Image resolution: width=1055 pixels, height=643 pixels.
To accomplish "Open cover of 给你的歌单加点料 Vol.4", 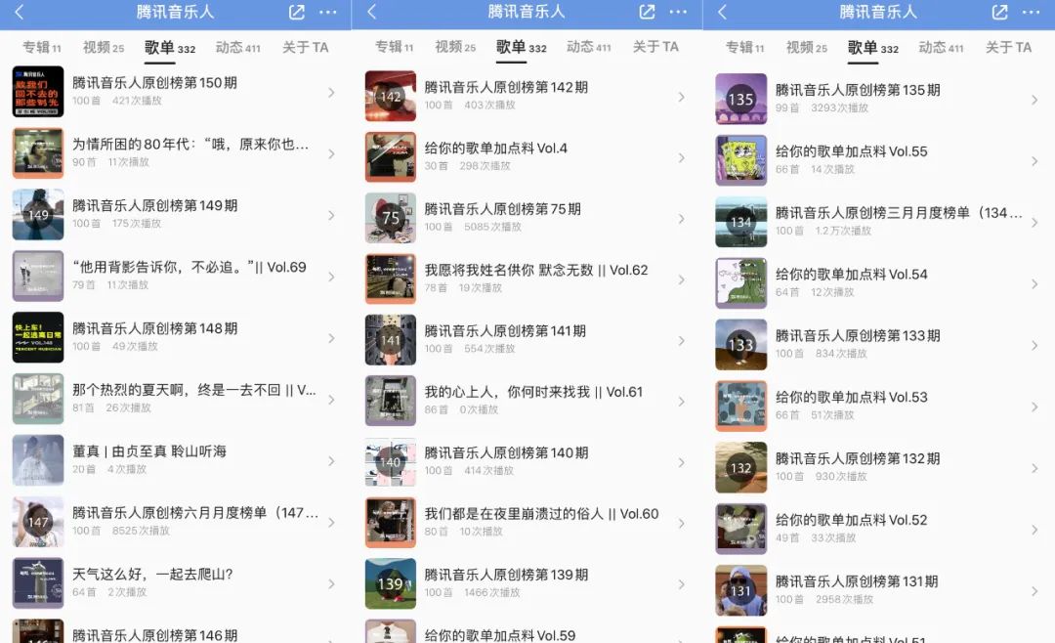I will (390, 157).
